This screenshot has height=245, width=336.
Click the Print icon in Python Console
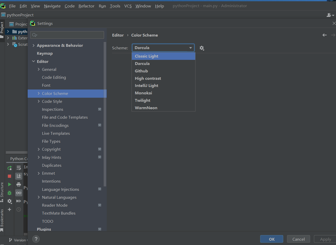pyautogui.click(x=19, y=184)
